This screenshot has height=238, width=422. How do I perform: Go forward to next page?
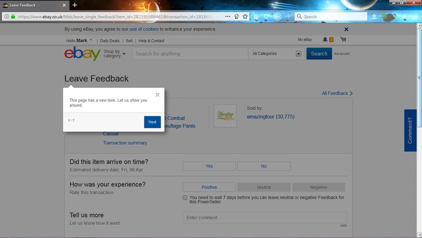point(288,17)
